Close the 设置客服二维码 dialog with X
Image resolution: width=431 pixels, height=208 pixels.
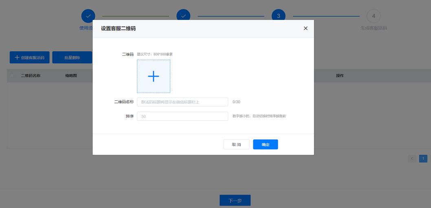pos(306,28)
